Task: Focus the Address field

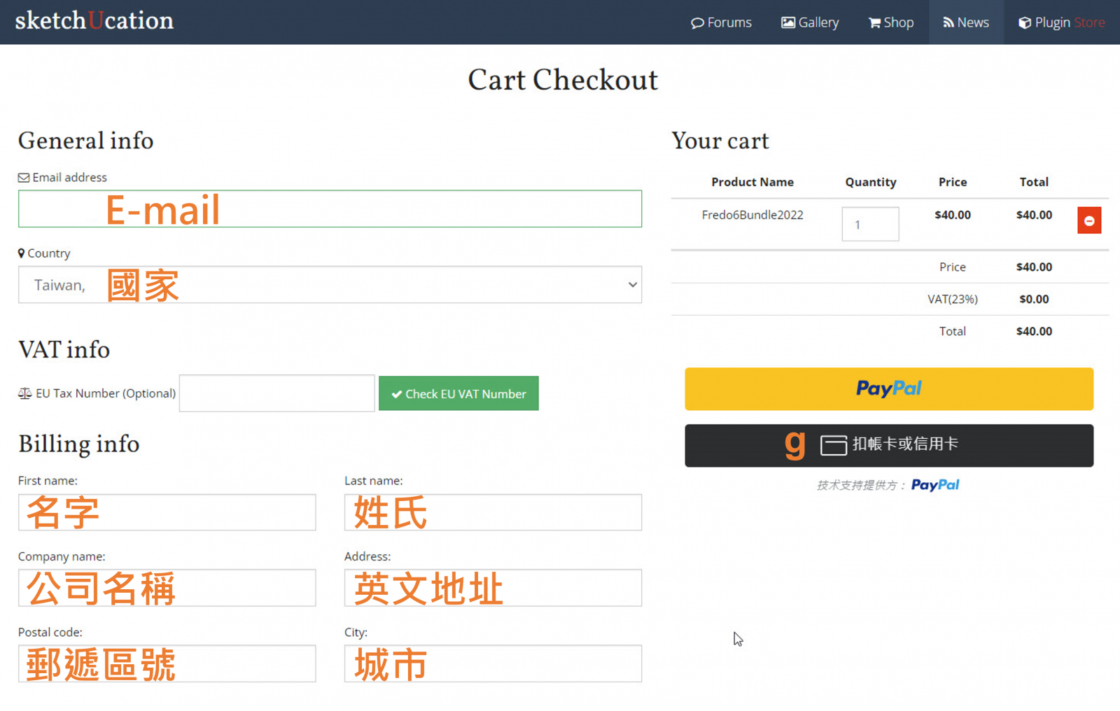Action: (493, 588)
